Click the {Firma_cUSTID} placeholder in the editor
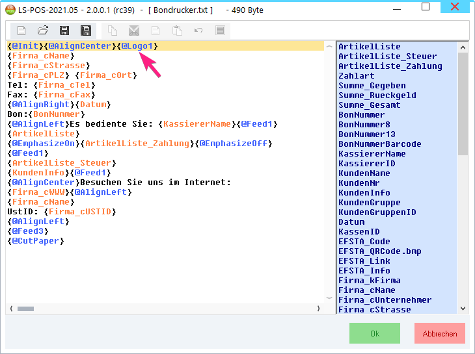 coord(80,212)
